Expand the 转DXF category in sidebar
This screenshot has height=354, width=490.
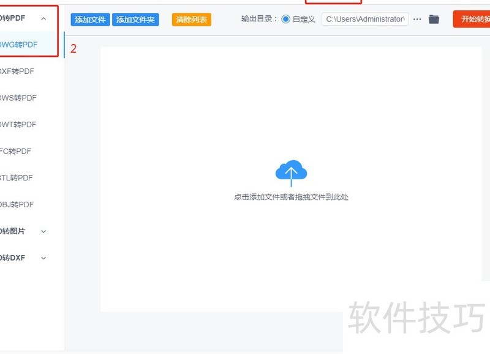click(x=42, y=257)
